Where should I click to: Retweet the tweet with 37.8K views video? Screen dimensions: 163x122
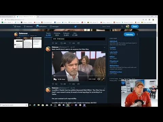pos(61,43)
